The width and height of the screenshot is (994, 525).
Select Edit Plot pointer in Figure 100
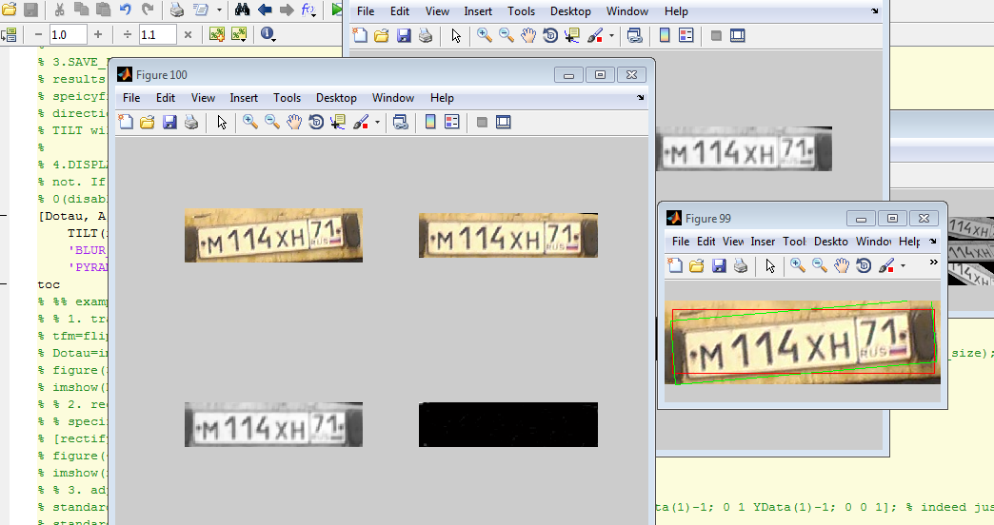pos(222,122)
